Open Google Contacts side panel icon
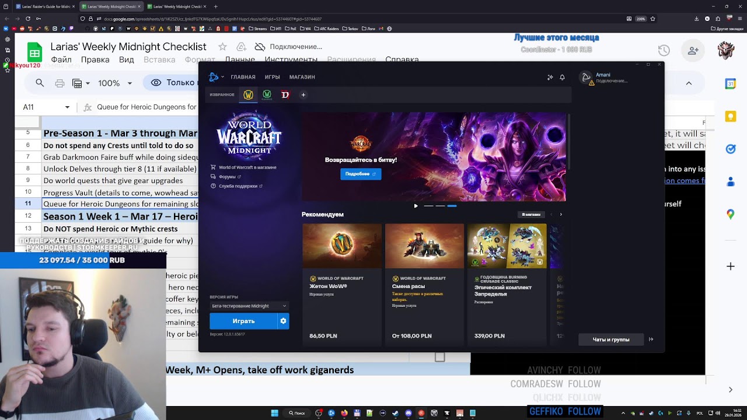747x420 pixels. click(730, 182)
